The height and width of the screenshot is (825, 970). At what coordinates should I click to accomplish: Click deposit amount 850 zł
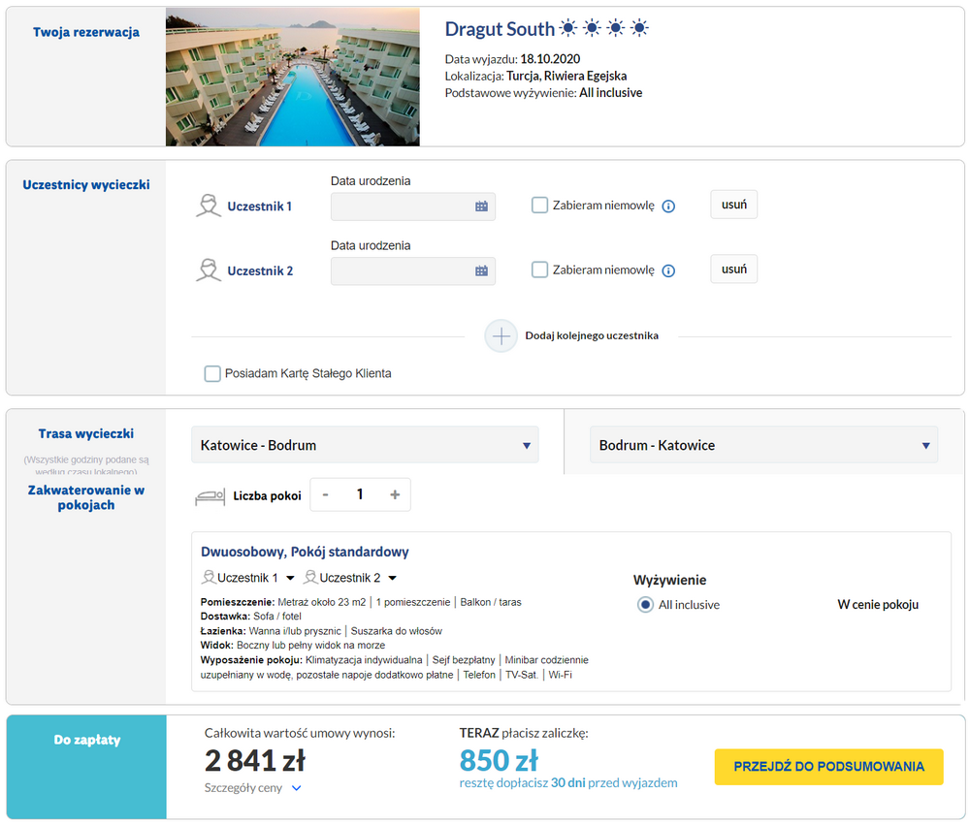click(499, 761)
